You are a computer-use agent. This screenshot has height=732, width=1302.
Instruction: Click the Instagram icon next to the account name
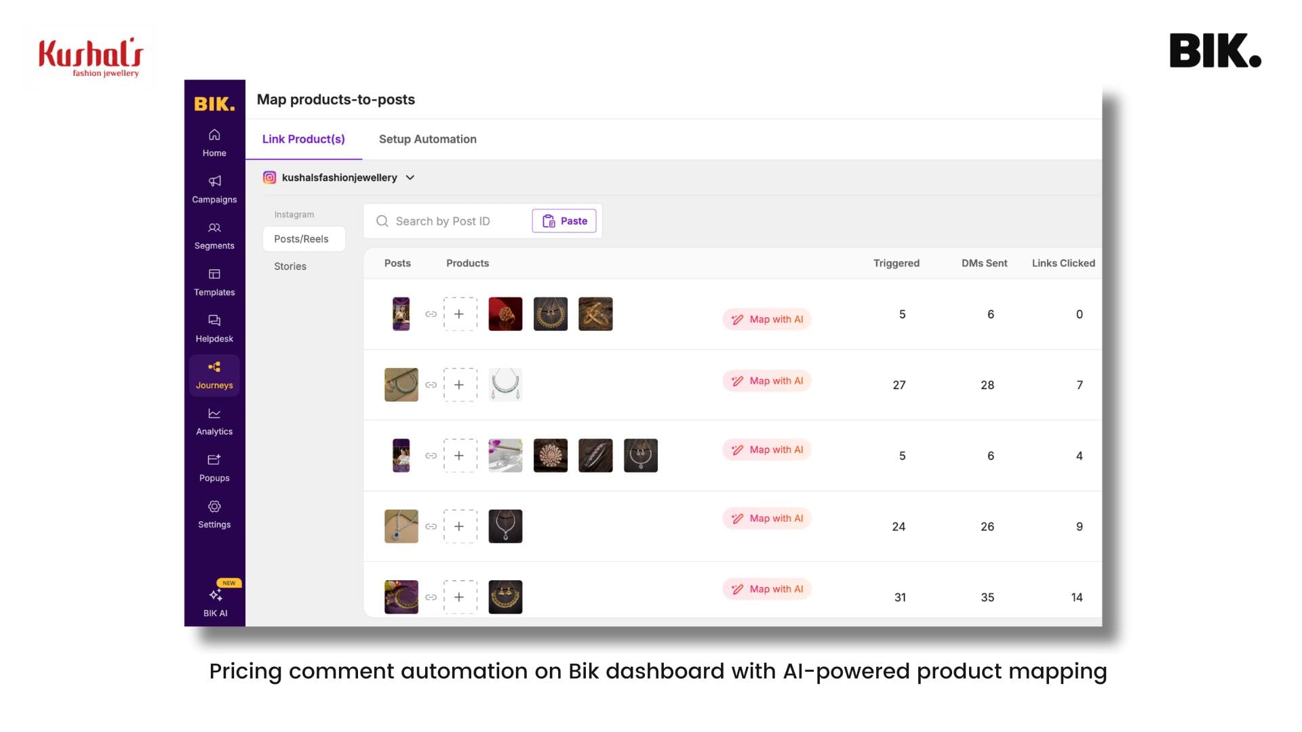coord(271,178)
